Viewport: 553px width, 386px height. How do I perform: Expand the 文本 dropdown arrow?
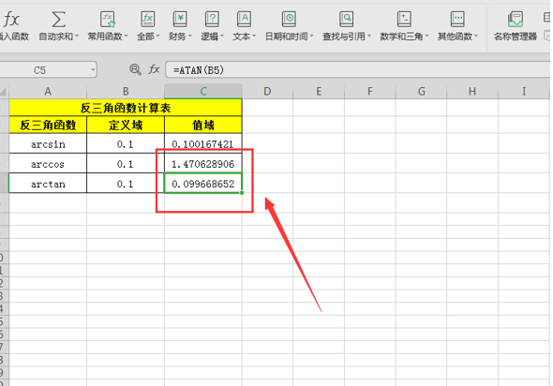[x=254, y=36]
